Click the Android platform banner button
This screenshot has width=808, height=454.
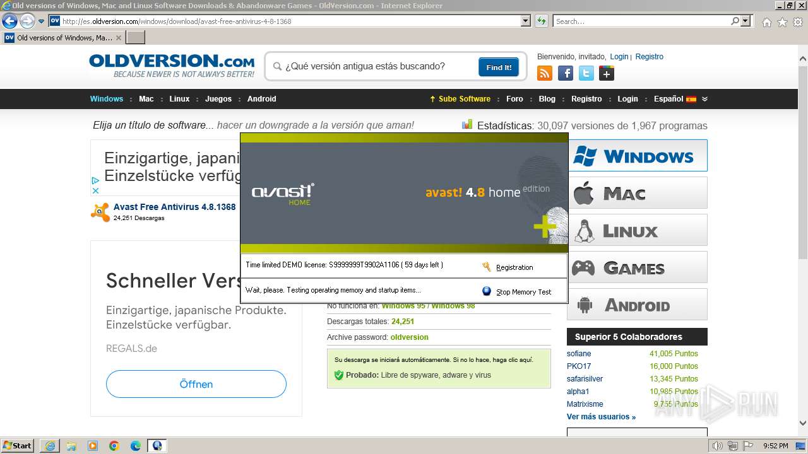[x=637, y=305]
